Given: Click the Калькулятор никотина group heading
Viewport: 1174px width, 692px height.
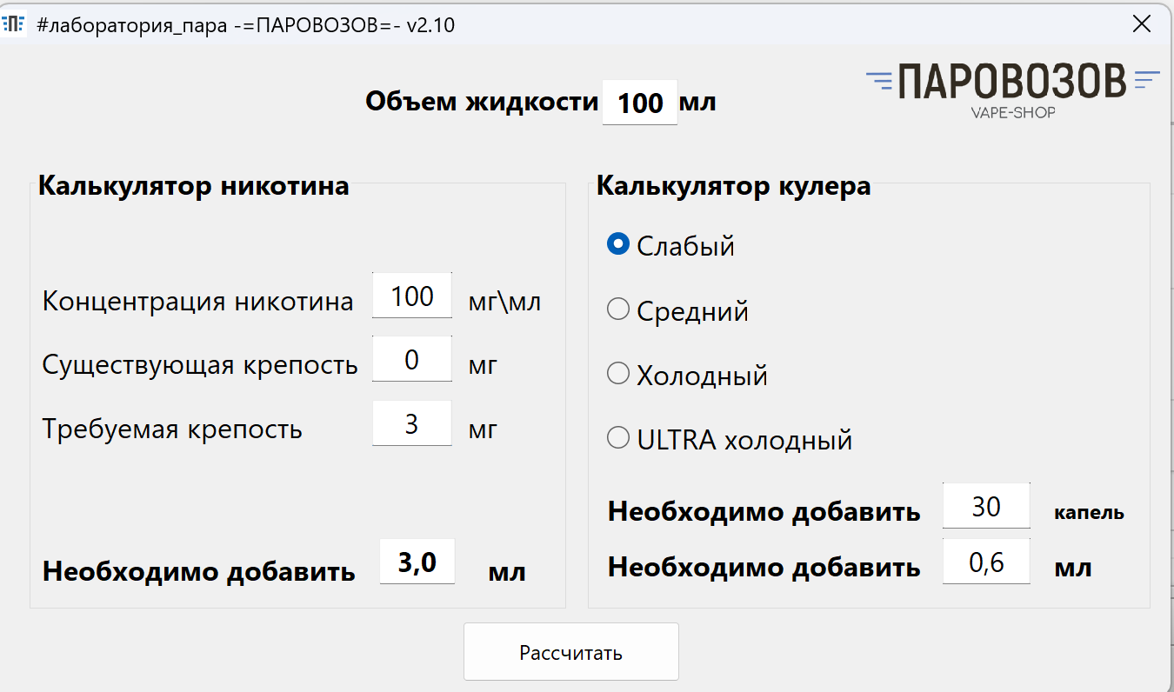Looking at the screenshot, I should 194,185.
